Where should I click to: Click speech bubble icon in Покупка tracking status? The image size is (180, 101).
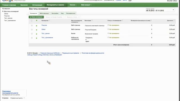click(108, 25)
